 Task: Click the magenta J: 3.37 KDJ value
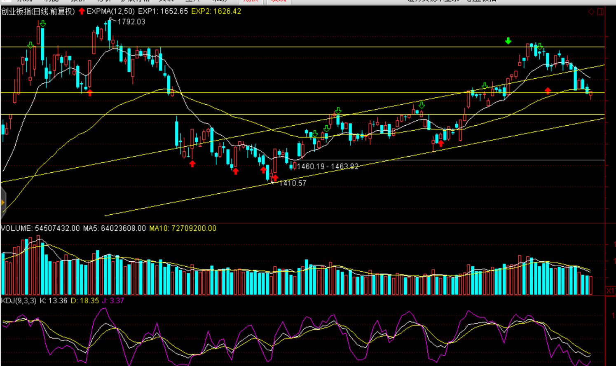(x=113, y=301)
